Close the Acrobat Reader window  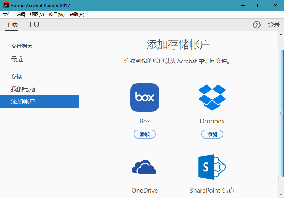pyautogui.click(x=275, y=5)
